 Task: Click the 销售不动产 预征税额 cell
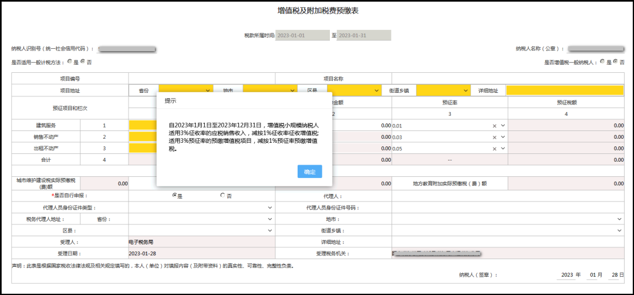click(x=566, y=137)
